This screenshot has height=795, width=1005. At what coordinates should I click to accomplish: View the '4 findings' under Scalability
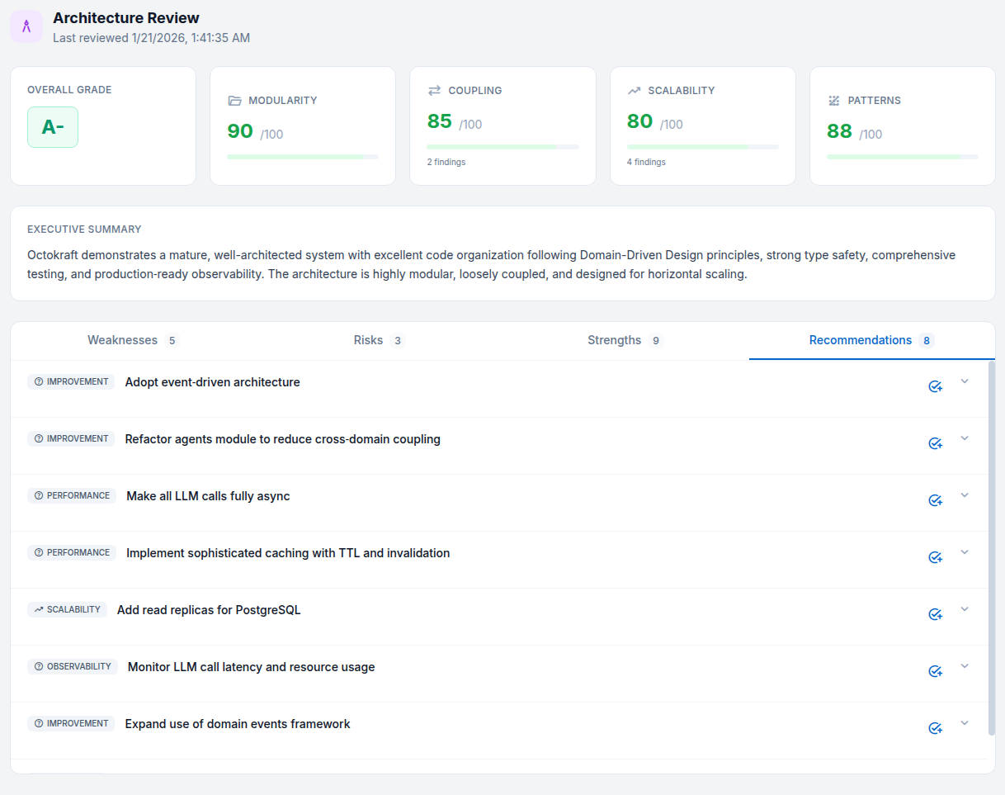(646, 162)
